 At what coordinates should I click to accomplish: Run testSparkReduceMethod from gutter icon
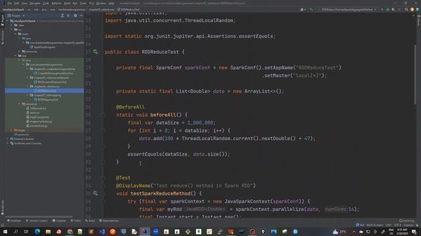coord(95,193)
